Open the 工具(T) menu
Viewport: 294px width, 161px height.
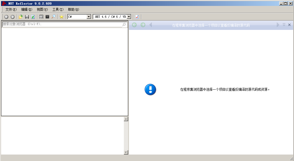(58, 9)
